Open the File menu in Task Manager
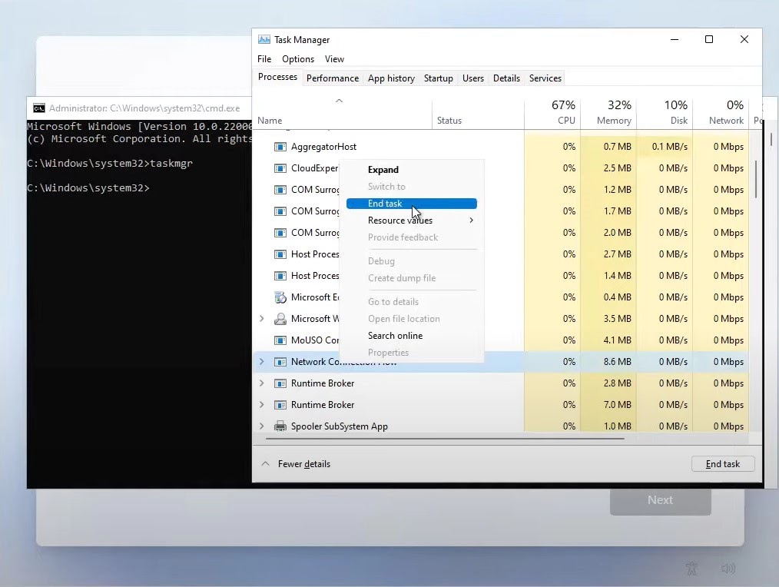Screen dimensions: 779x587 [x=264, y=59]
